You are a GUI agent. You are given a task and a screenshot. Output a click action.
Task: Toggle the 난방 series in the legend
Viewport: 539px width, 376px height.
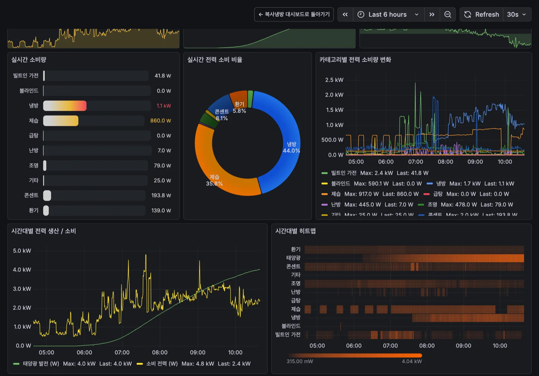click(x=336, y=204)
